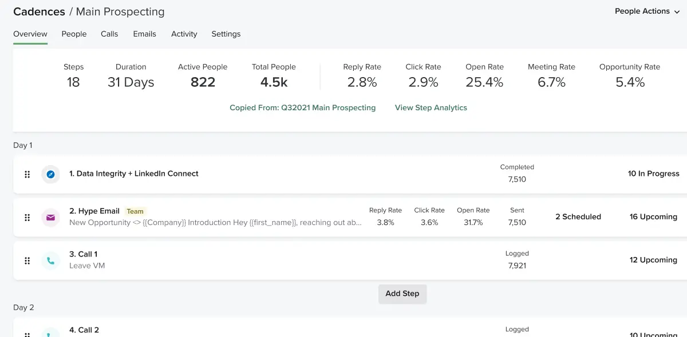The image size is (687, 337).
Task: Click the phone icon for Call 1 step
Action: point(50,260)
